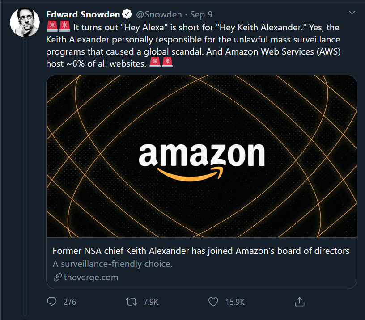Screen dimensions: 365x320
Task: Click the 7.9K retweets count
Action: (151, 302)
